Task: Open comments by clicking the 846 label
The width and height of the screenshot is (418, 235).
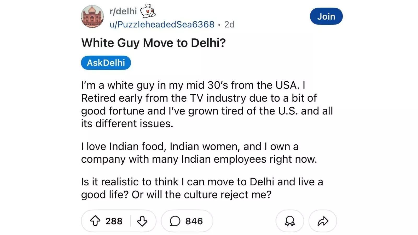Action: (195, 221)
